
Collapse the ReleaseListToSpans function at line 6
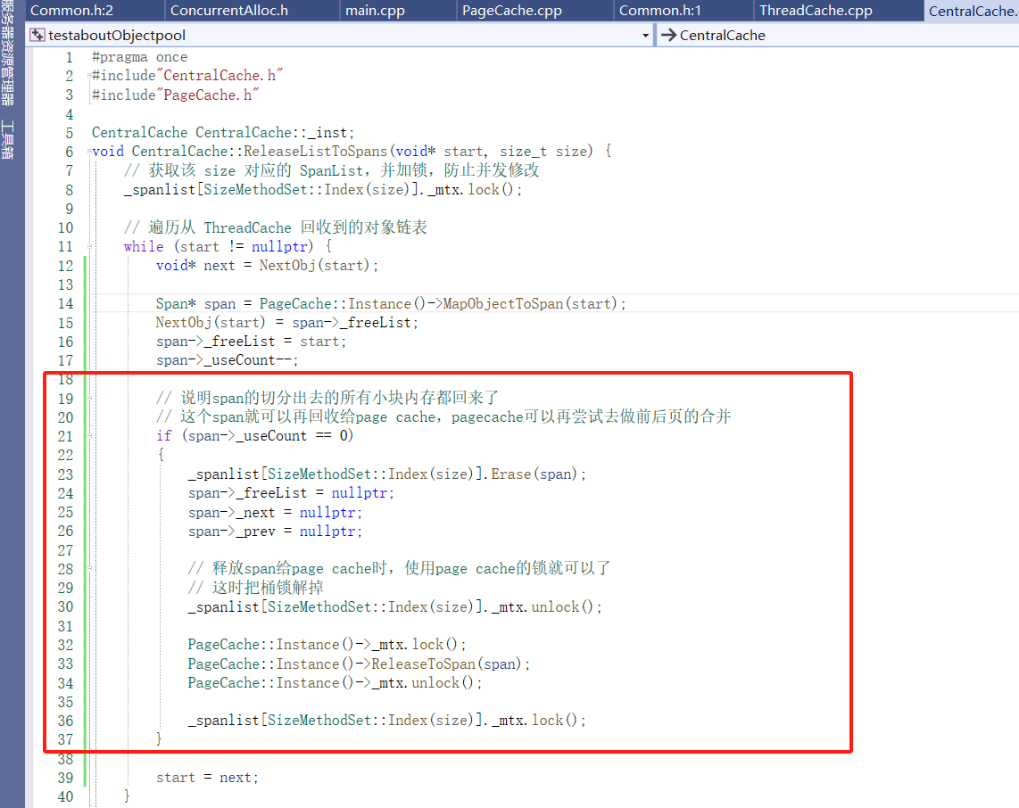[x=90, y=152]
